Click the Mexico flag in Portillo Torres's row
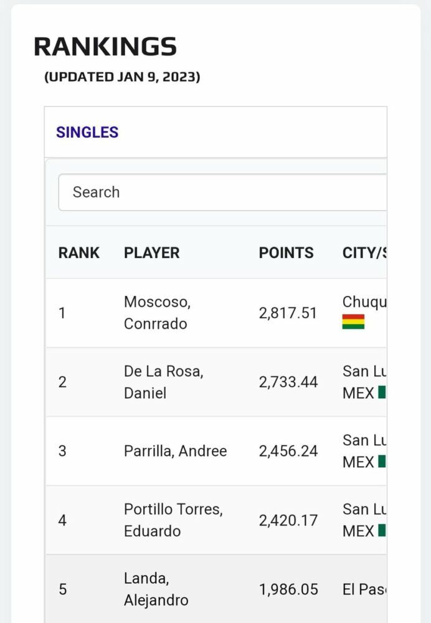Screen dimensions: 431x623 [382, 531]
